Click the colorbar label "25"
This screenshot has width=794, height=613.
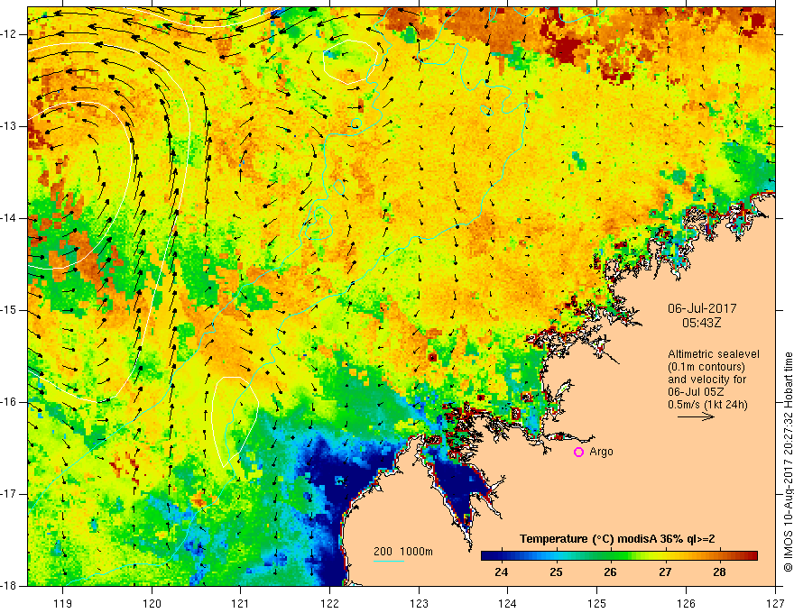[x=556, y=572]
